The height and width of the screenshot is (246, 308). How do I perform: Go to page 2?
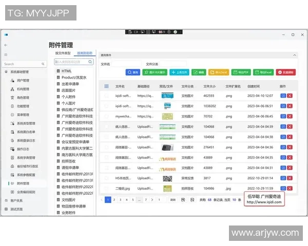coord(114,200)
